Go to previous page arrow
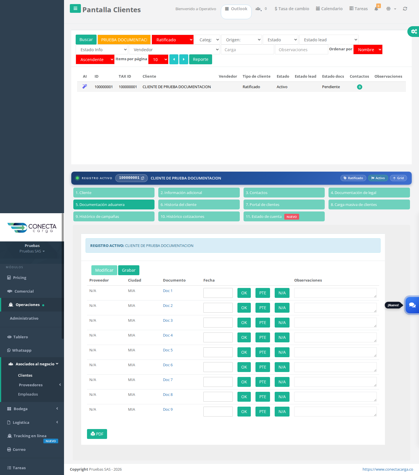419x475 pixels. tap(174, 59)
